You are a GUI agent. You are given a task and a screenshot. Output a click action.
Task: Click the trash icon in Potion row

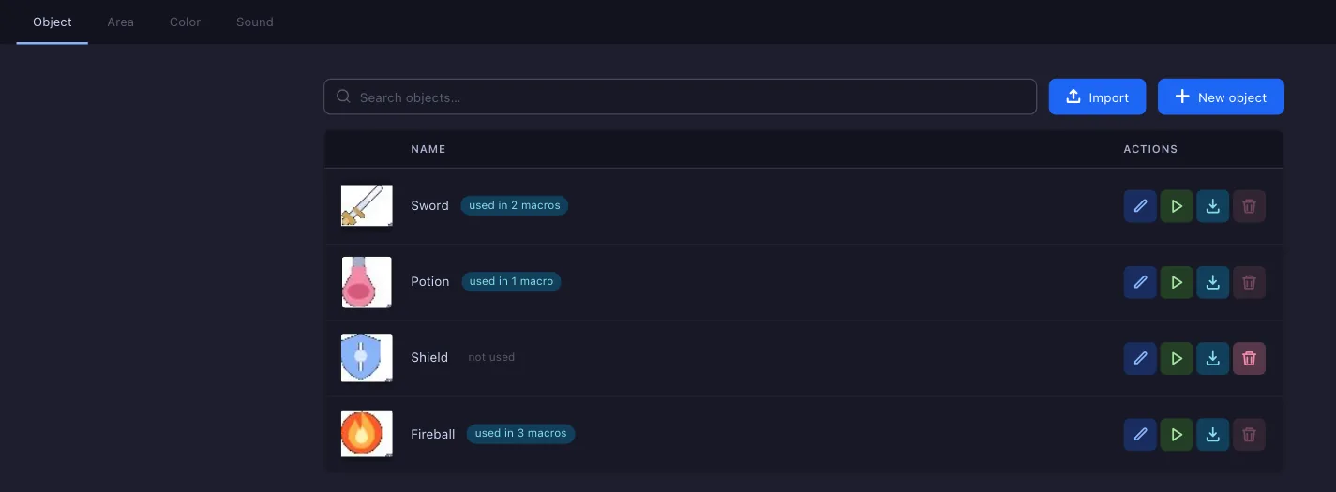pyautogui.click(x=1249, y=282)
